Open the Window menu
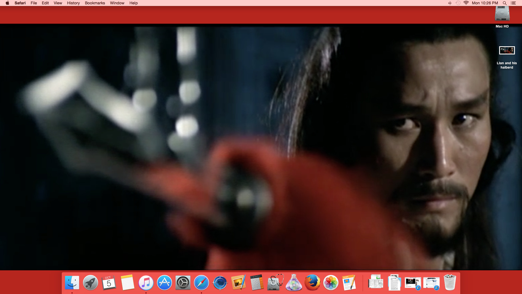522x294 pixels. [x=117, y=3]
